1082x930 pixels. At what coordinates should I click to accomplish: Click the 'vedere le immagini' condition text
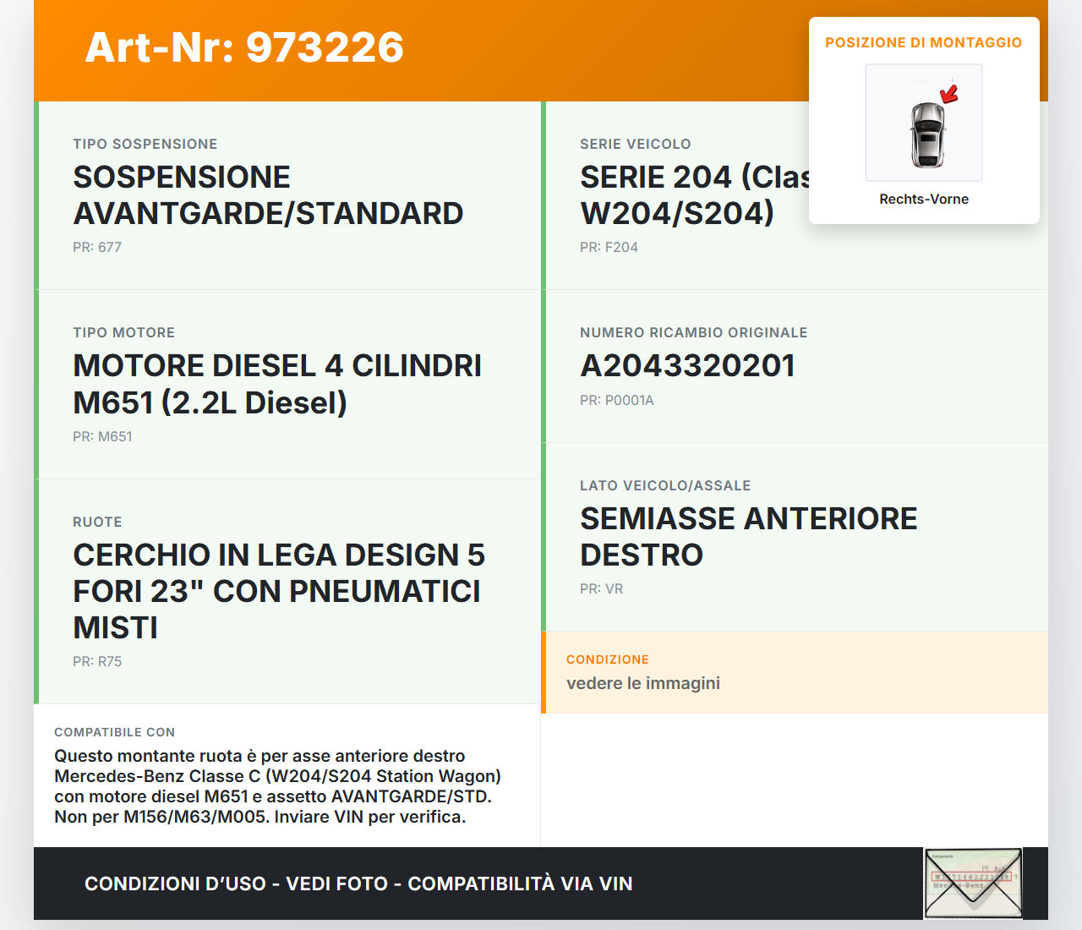click(643, 683)
